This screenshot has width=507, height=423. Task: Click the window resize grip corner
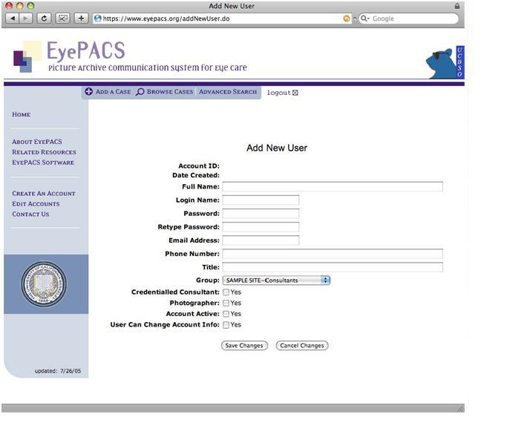tap(460, 409)
